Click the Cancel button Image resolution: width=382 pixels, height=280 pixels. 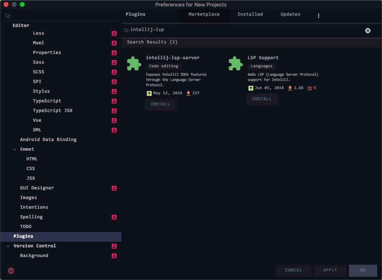293,270
